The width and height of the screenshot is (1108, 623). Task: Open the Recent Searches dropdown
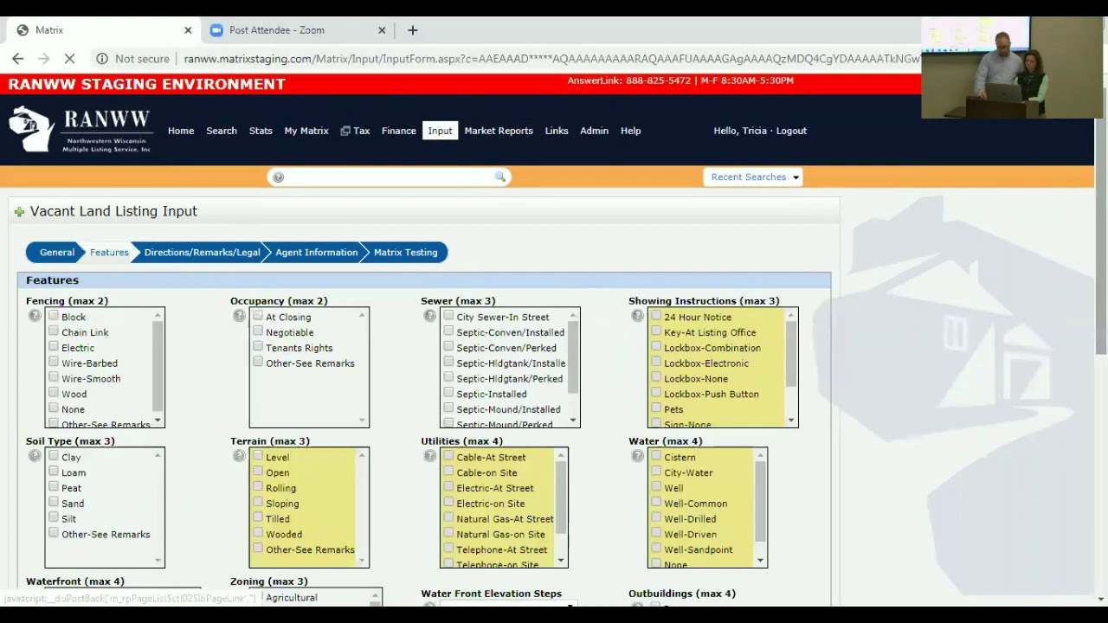coord(752,177)
